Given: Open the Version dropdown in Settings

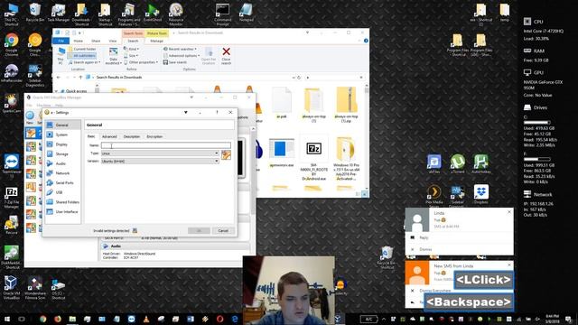Looking at the screenshot, I should tap(161, 162).
